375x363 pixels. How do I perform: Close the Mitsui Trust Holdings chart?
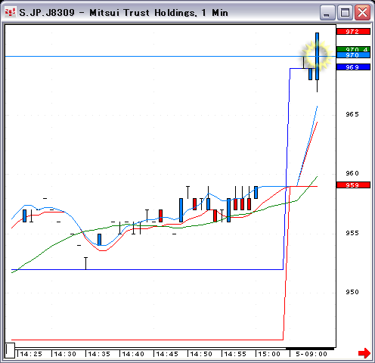click(x=362, y=13)
